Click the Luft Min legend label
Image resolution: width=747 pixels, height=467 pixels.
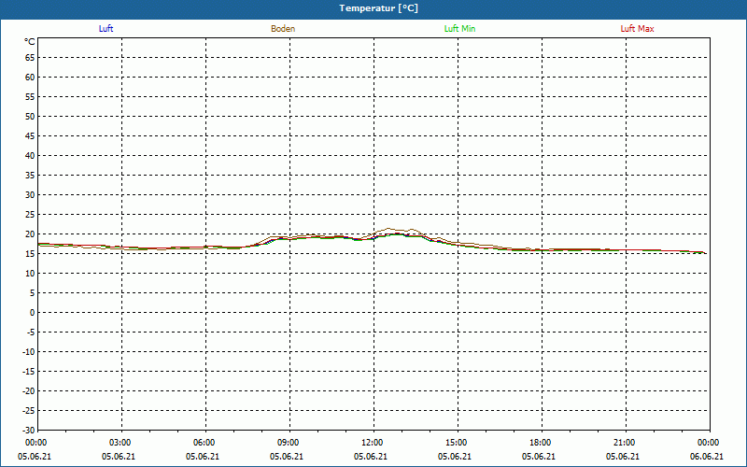tap(459, 29)
